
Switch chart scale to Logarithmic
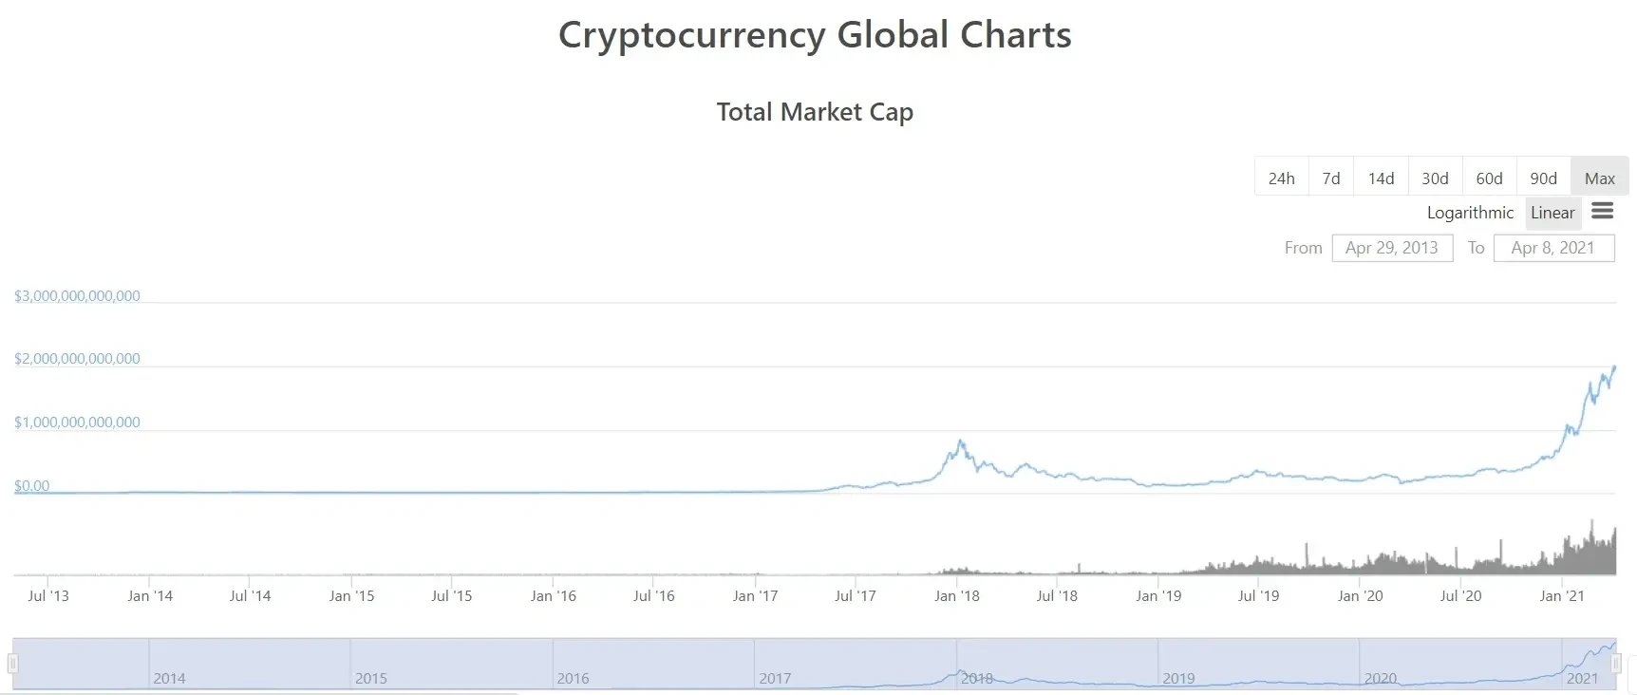1470,213
